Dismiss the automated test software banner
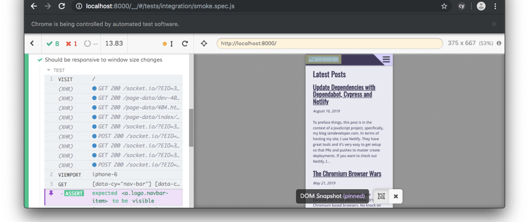 point(494,24)
